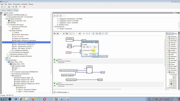
Task: Expand the Web интерфейс настройки node
Action: 7,56
